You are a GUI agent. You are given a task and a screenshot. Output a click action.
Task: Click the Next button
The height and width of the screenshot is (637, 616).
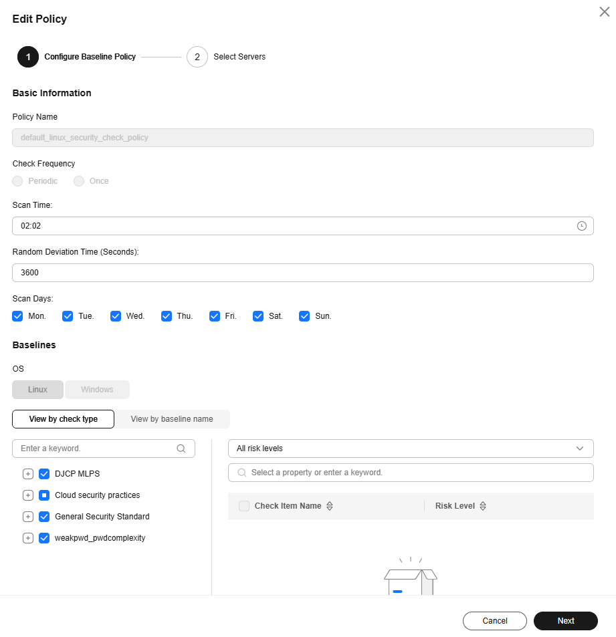(566, 621)
